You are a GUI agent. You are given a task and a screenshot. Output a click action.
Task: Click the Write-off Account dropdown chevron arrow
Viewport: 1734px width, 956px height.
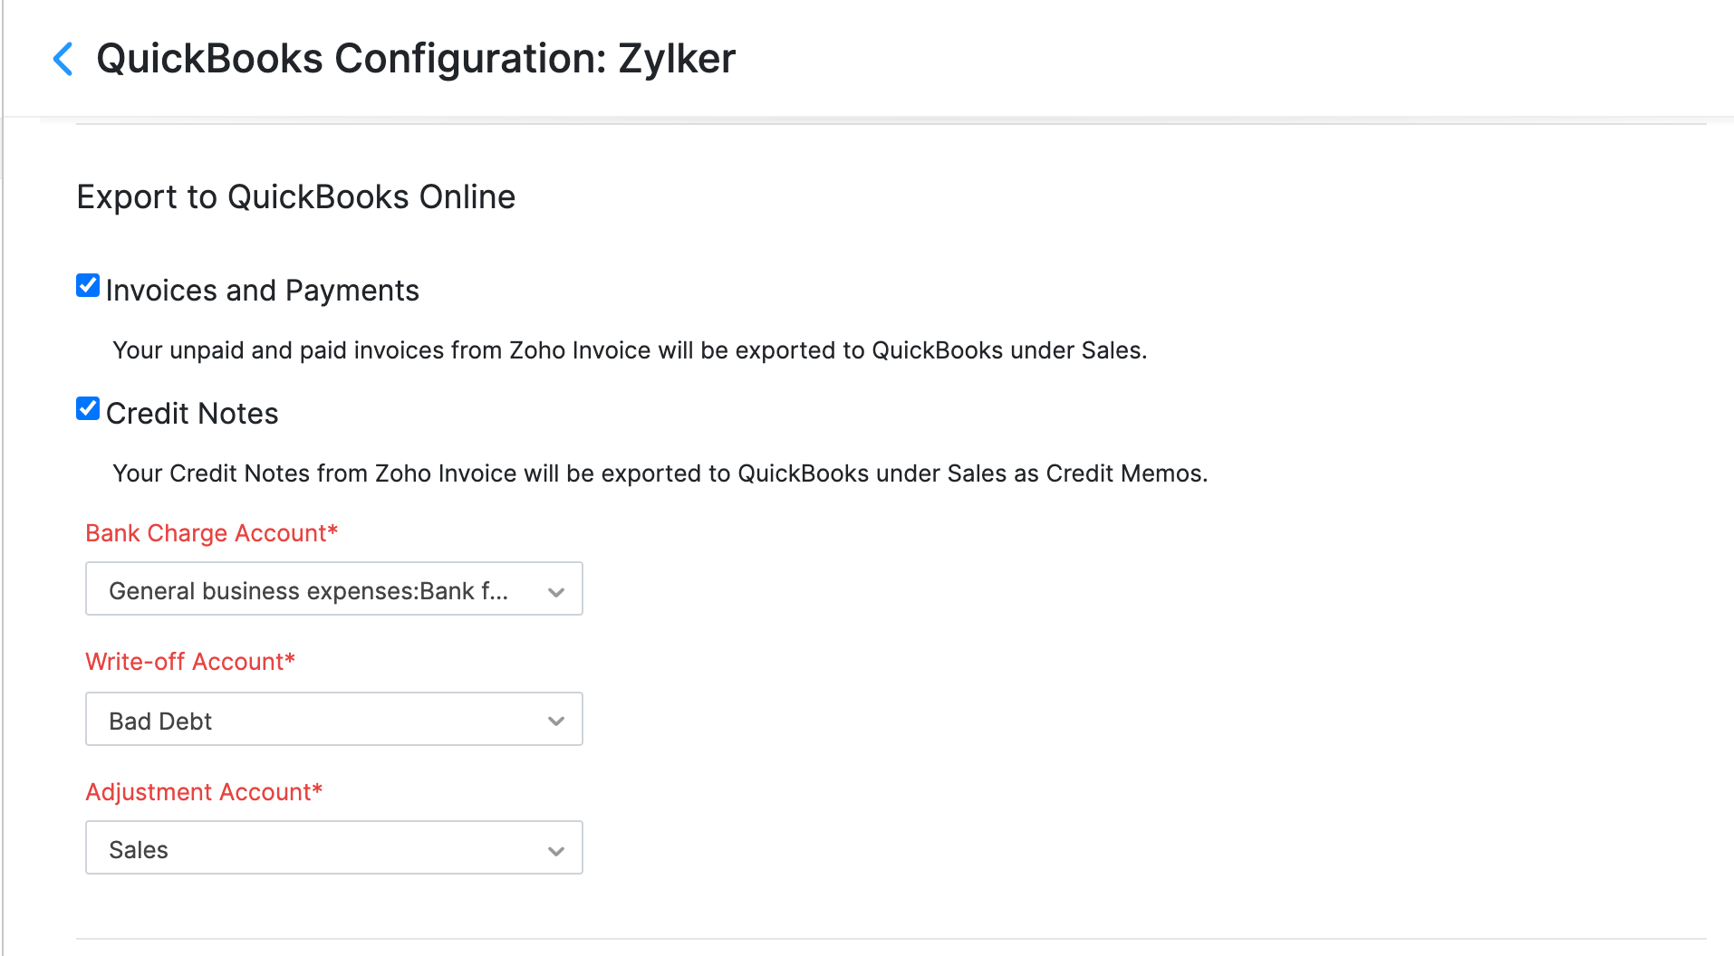tap(556, 721)
